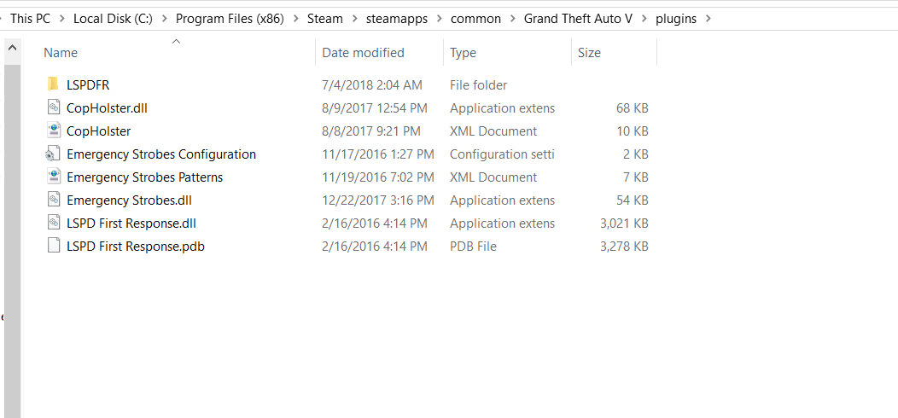Expand the chevron after plugins in breadcrumb
Image resolution: width=898 pixels, height=418 pixels.
coord(708,19)
